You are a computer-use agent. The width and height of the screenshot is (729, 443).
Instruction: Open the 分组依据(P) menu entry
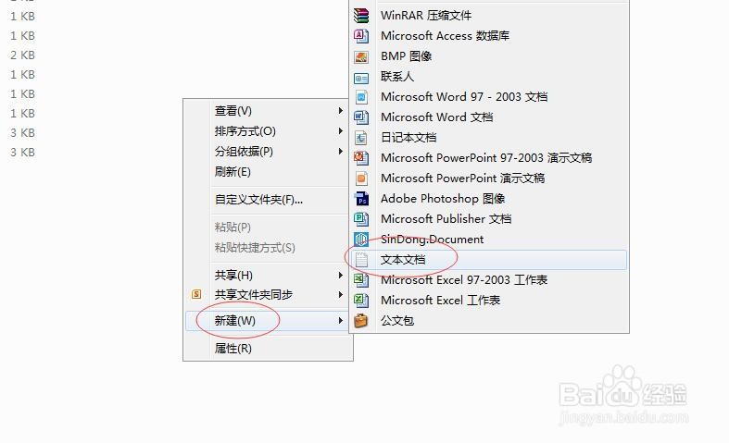click(x=268, y=152)
